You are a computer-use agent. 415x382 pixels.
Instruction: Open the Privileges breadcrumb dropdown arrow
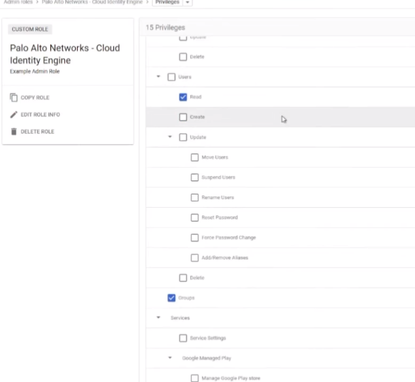click(x=187, y=2)
